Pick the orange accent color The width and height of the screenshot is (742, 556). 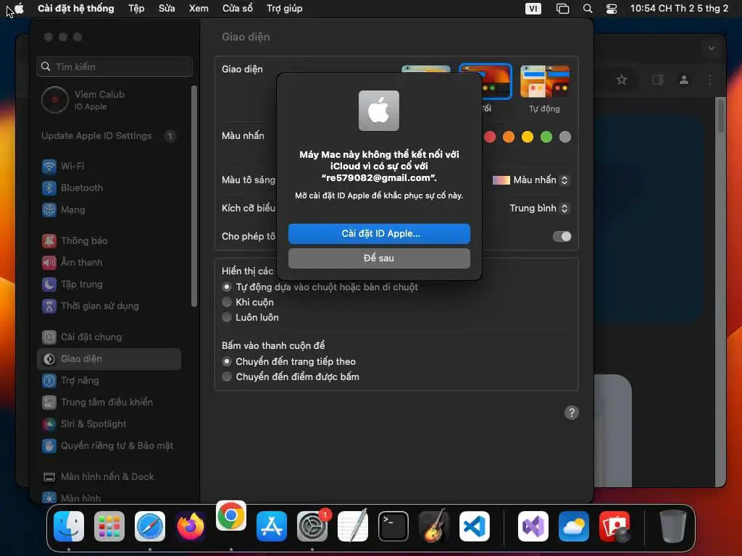[509, 137]
